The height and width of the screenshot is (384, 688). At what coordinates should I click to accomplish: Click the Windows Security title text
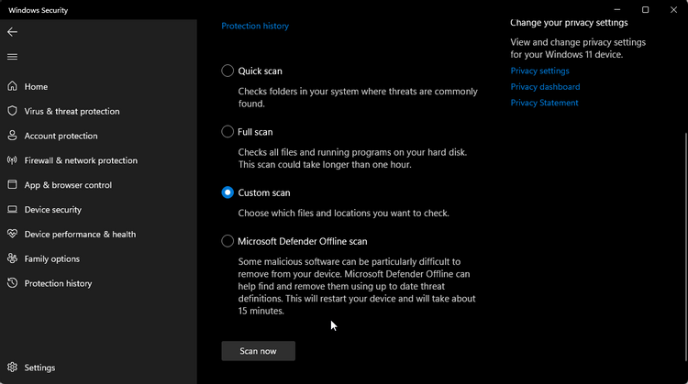coord(39,10)
